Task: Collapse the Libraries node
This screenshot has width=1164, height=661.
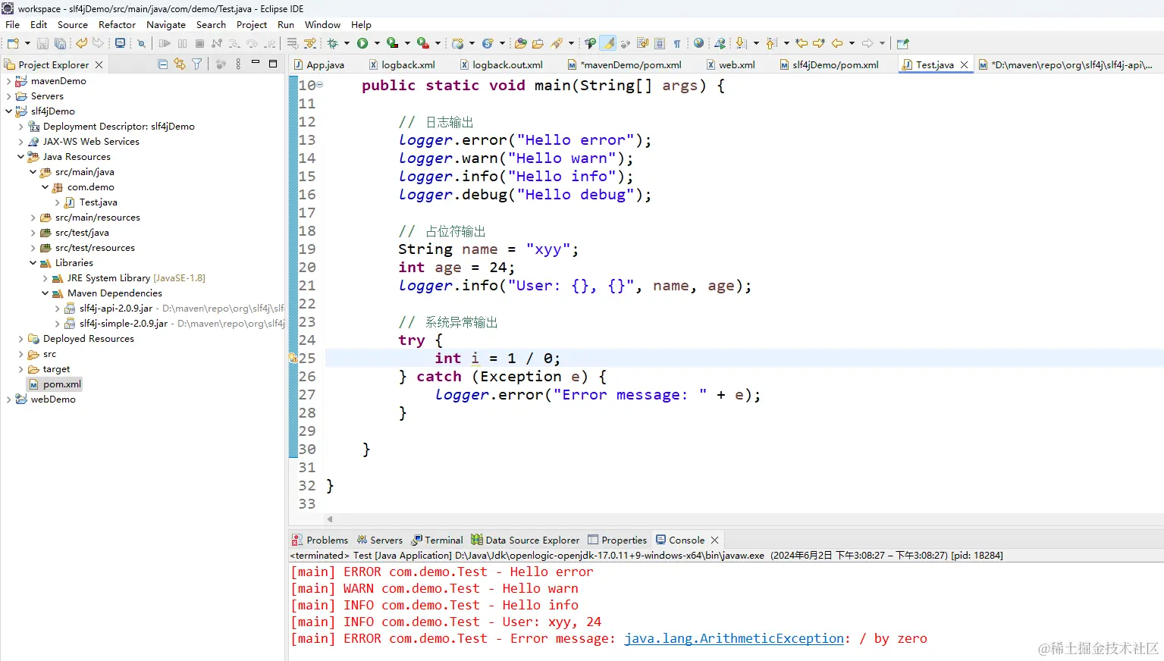Action: 33,263
